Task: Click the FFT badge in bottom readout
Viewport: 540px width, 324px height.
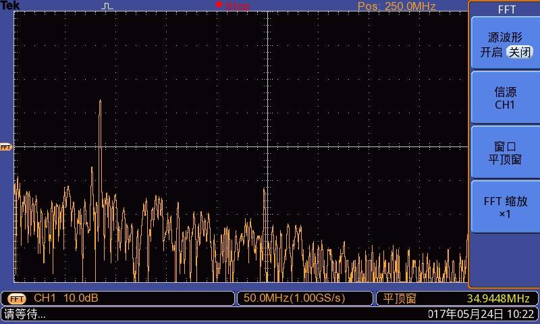Action: pyautogui.click(x=16, y=299)
